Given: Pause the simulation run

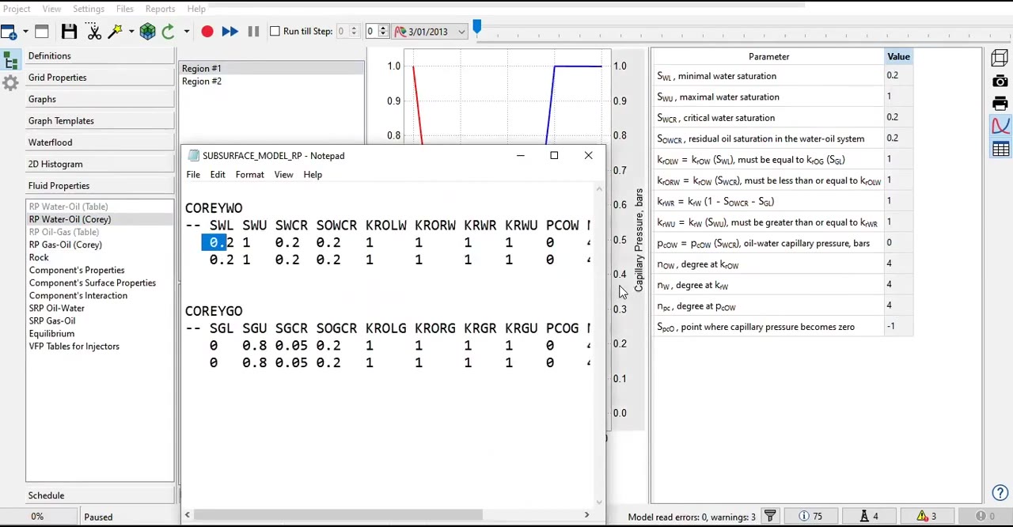Looking at the screenshot, I should coord(253,31).
